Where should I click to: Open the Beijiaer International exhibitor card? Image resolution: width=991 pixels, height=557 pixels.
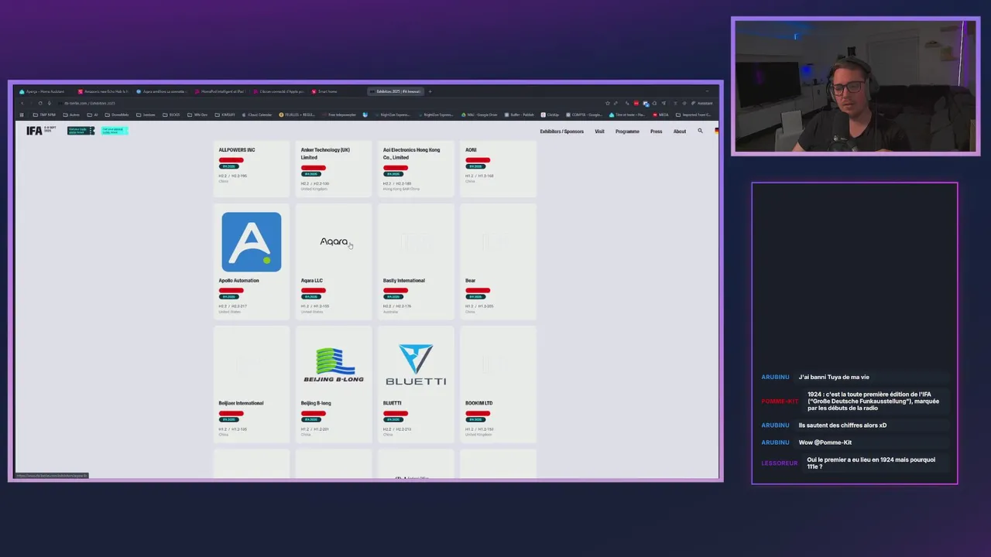pos(252,384)
